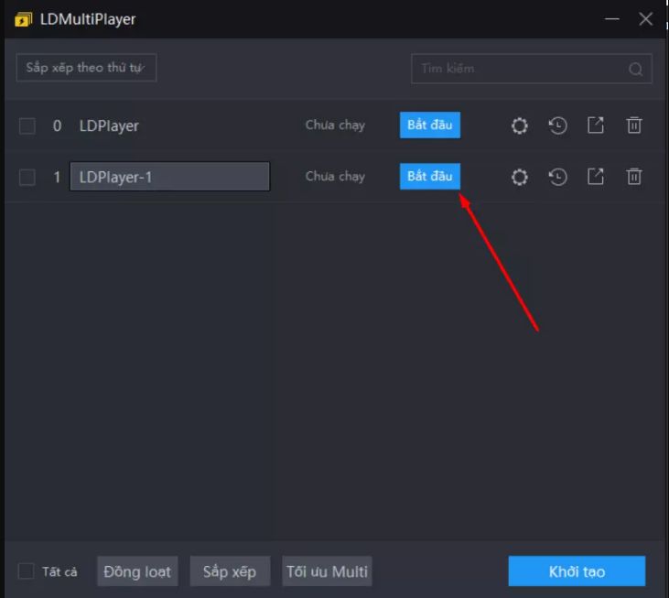Open backup/restore for LDPlayer instance 0

pyautogui.click(x=557, y=125)
